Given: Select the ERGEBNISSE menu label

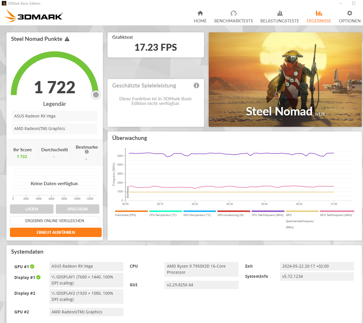Looking at the screenshot, I should (x=319, y=21).
